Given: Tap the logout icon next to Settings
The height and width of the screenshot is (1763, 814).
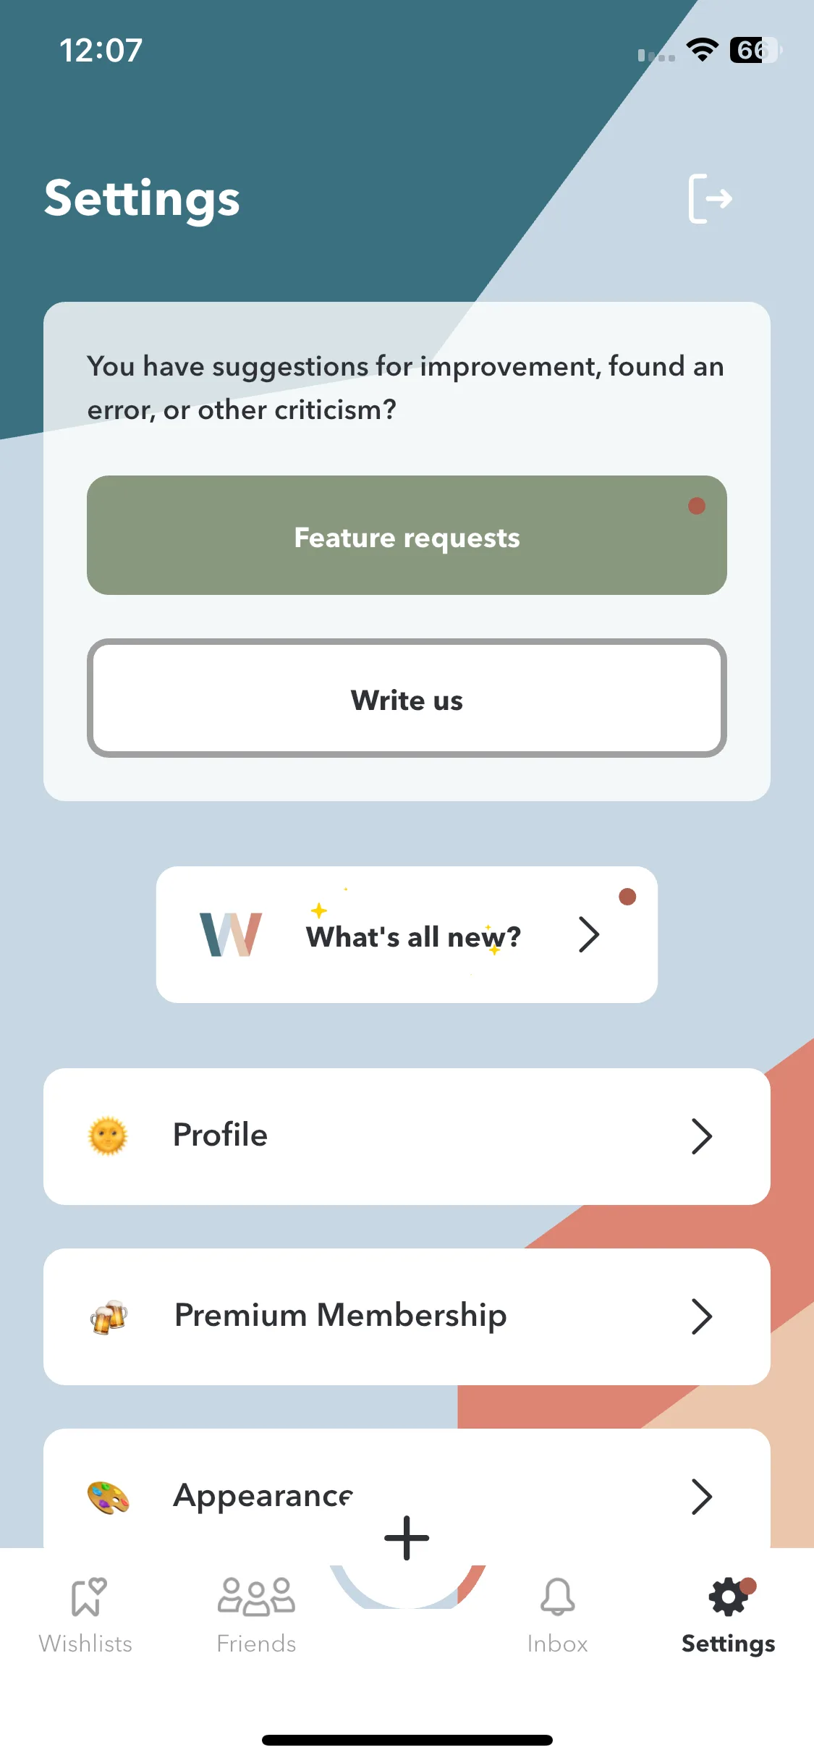Looking at the screenshot, I should [710, 198].
